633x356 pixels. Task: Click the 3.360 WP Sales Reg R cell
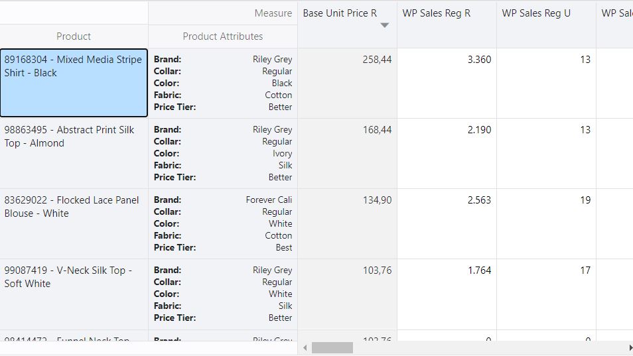(x=447, y=83)
